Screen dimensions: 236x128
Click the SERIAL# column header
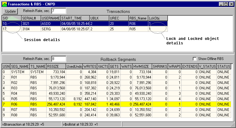31,18
